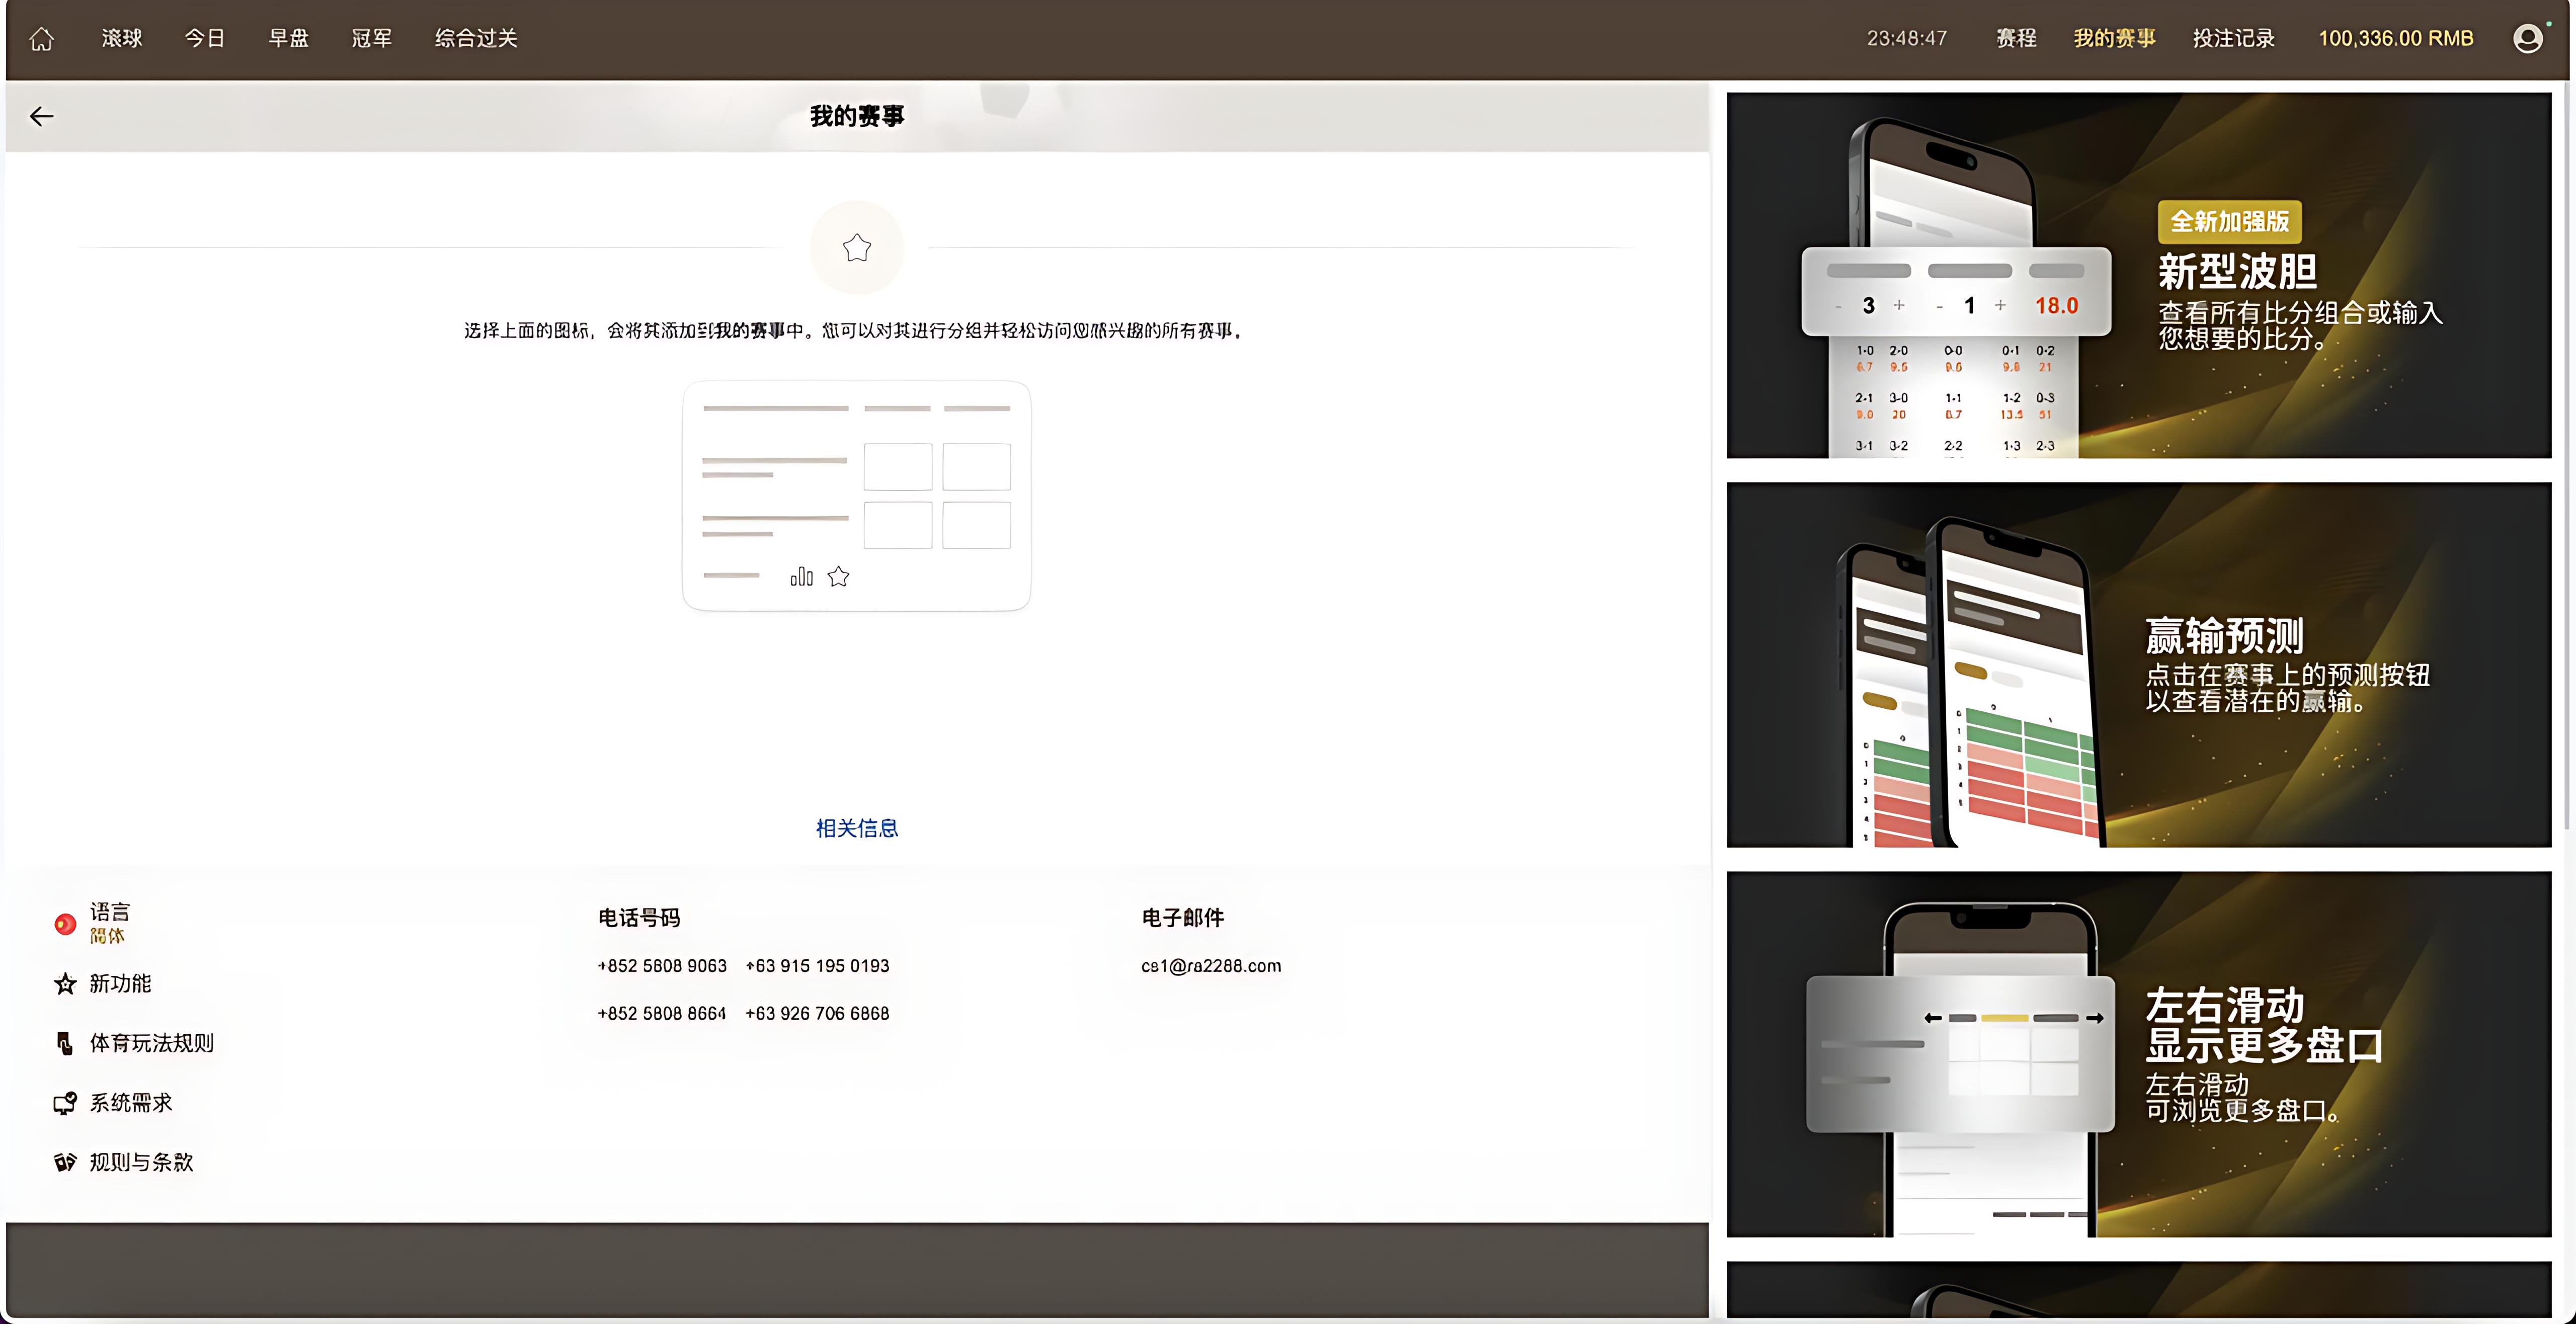Image resolution: width=2576 pixels, height=1324 pixels.
Task: Open the 赢输预测 promo banner
Action: (x=2139, y=665)
